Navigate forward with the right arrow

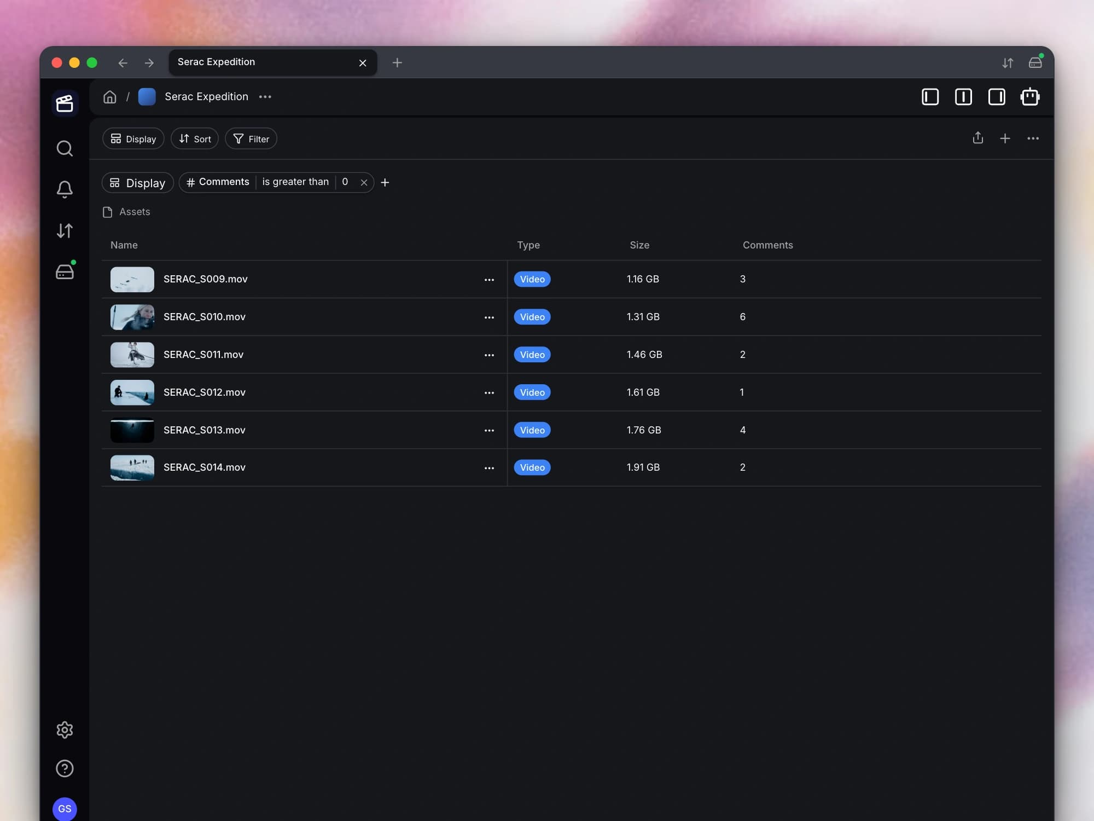coord(149,63)
